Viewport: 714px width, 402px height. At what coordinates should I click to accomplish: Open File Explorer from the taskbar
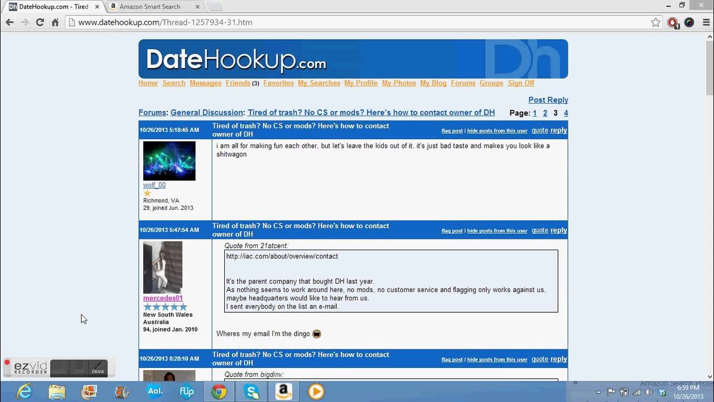click(57, 392)
